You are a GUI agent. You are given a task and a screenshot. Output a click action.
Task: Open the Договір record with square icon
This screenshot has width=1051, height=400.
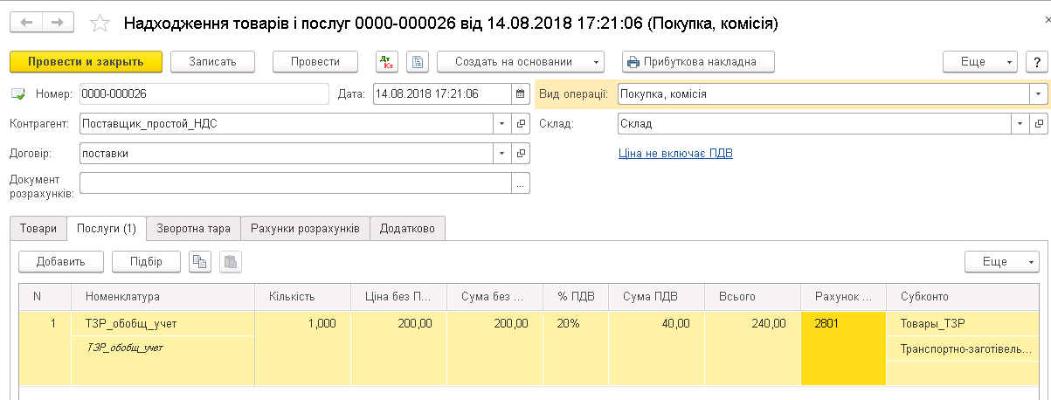[x=521, y=154]
